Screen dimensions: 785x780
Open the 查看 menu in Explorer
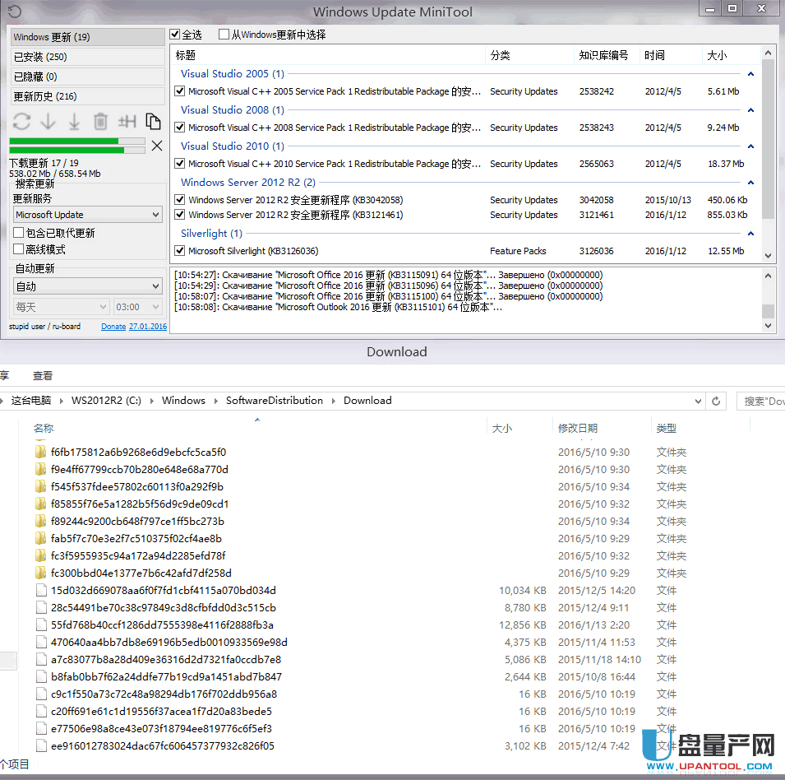click(x=42, y=374)
